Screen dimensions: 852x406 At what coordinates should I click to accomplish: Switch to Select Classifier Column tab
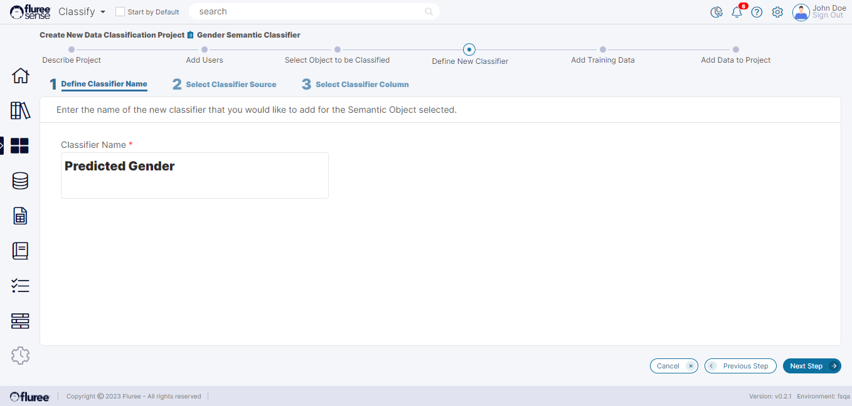coord(362,85)
